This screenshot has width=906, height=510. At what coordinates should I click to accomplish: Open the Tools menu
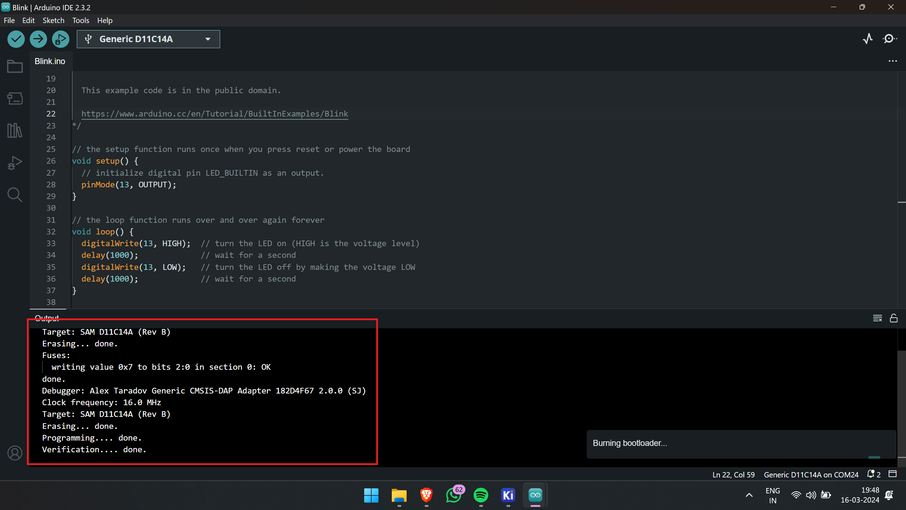81,21
